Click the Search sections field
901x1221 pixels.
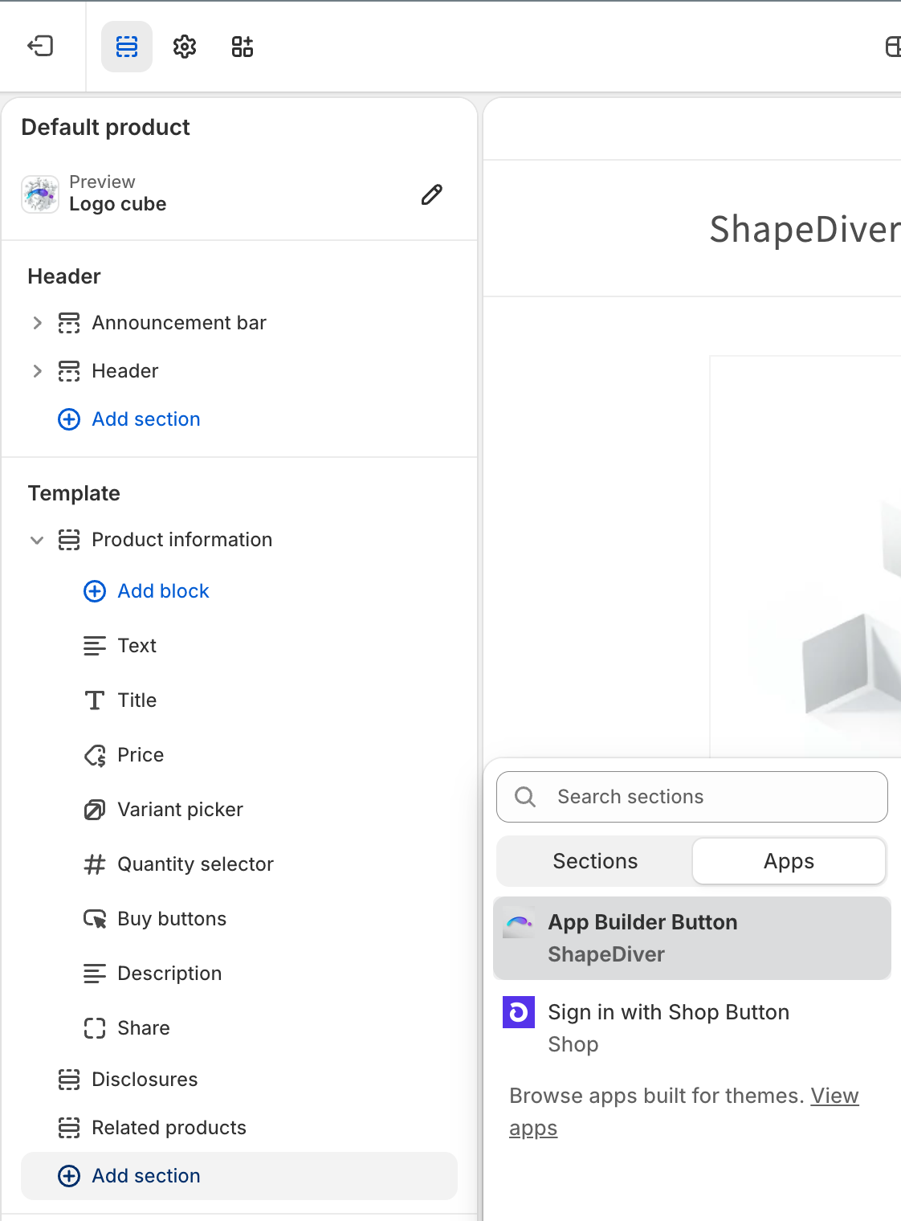pyautogui.click(x=692, y=797)
